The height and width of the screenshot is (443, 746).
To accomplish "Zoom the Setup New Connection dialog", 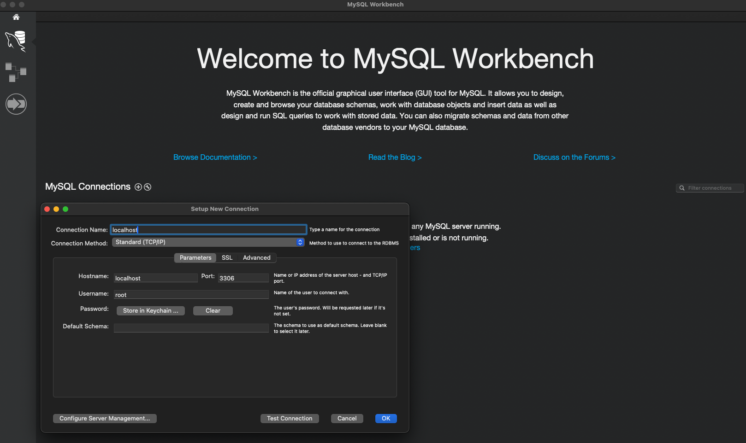I will 65,209.
